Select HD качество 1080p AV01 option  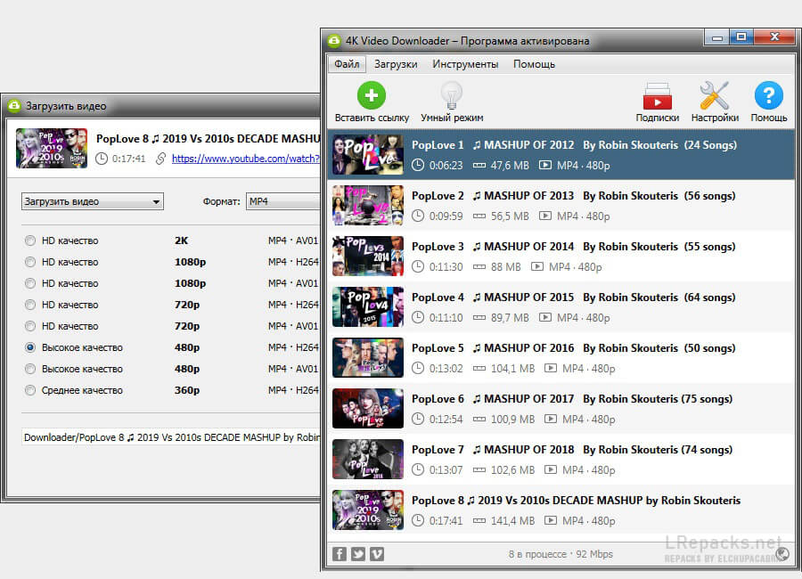tap(30, 283)
